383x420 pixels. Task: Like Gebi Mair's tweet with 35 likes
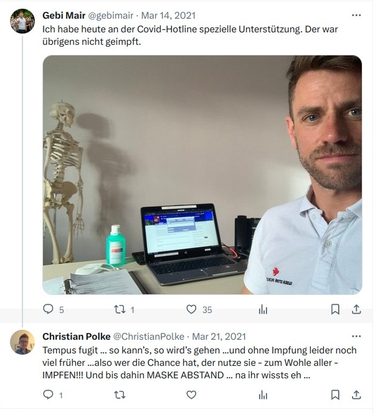point(191,309)
